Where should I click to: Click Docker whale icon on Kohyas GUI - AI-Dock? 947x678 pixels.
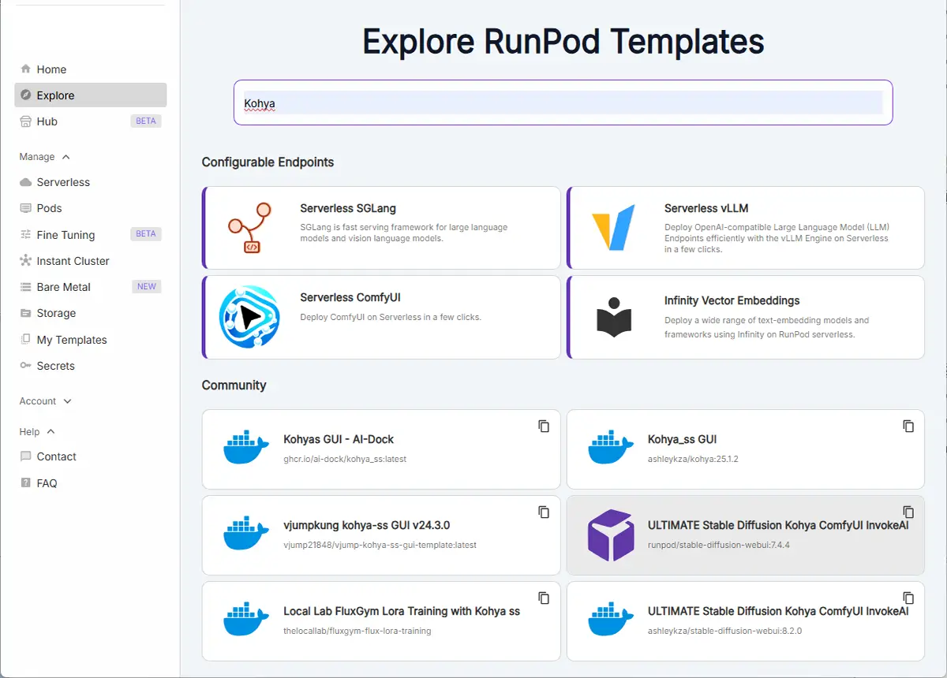248,448
